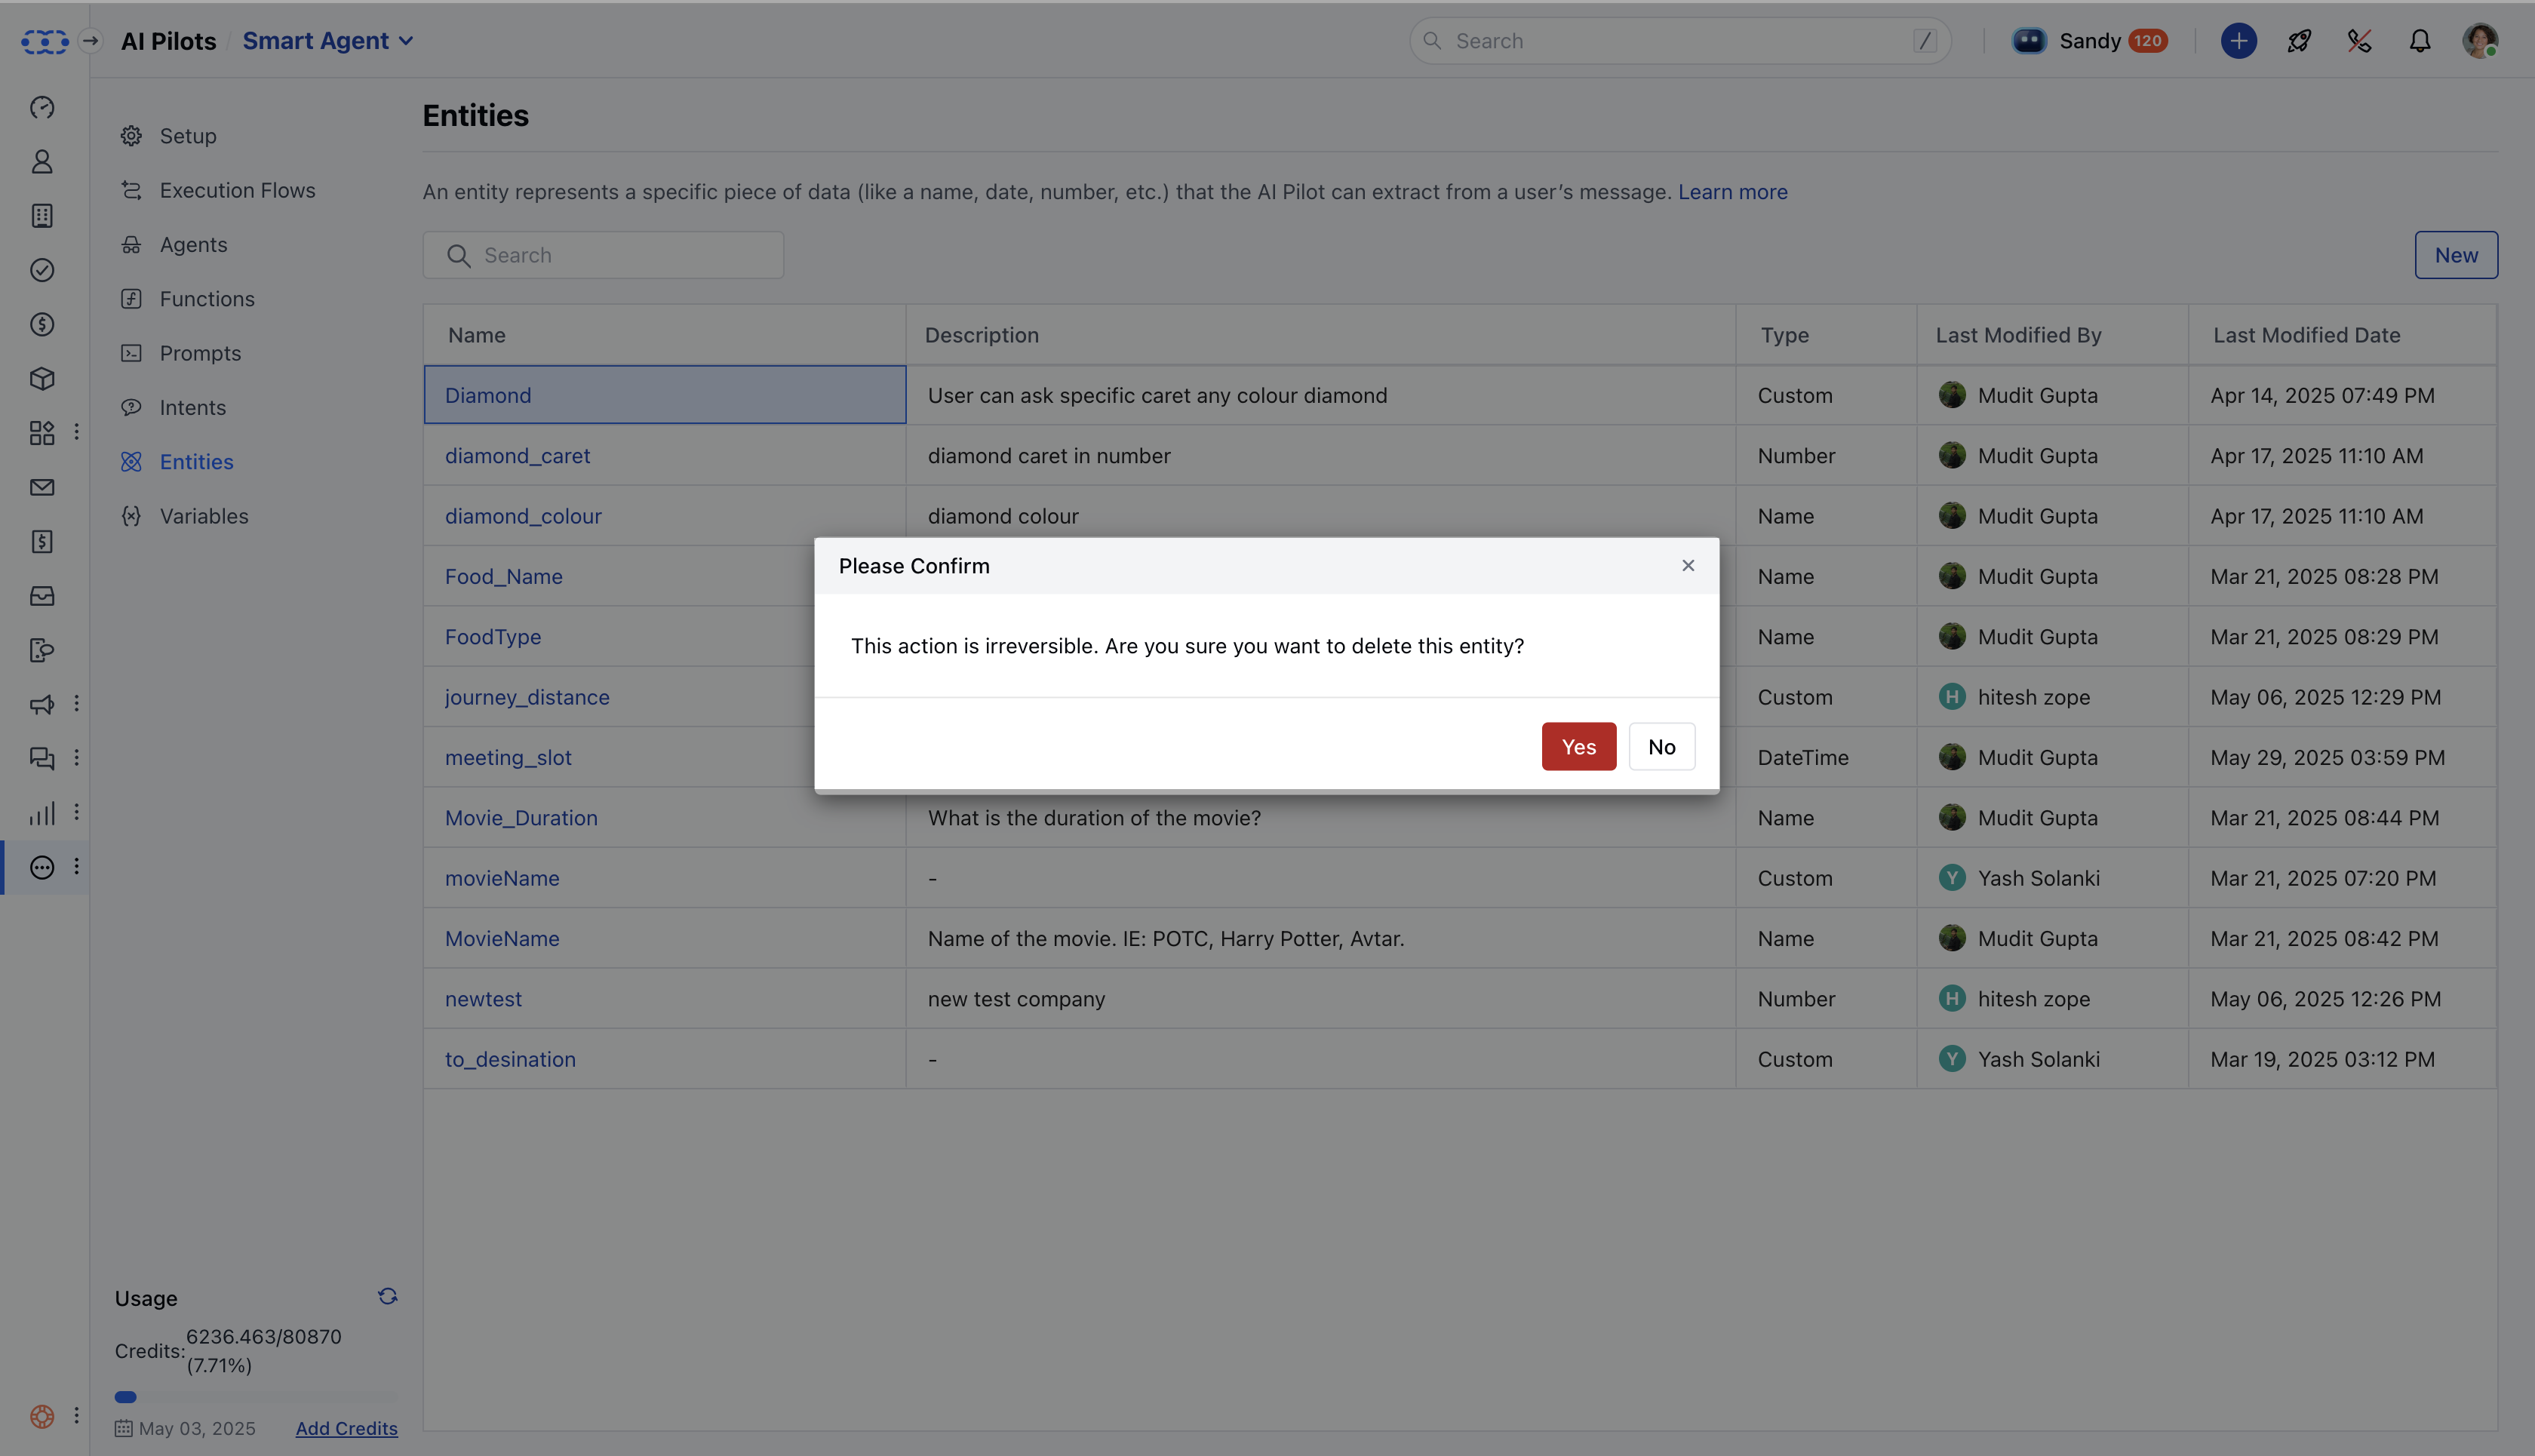Expand more options beside apps grid icon
Image resolution: width=2535 pixels, height=1456 pixels.
pos(76,432)
